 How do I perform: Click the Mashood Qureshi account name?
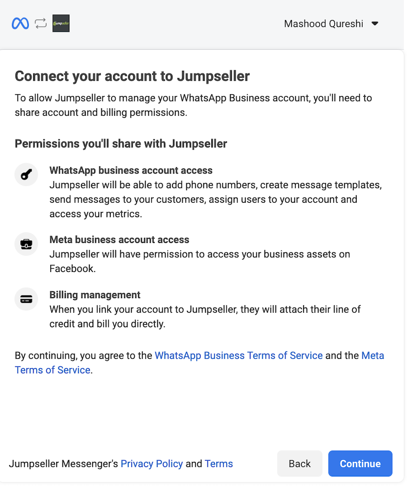click(324, 24)
